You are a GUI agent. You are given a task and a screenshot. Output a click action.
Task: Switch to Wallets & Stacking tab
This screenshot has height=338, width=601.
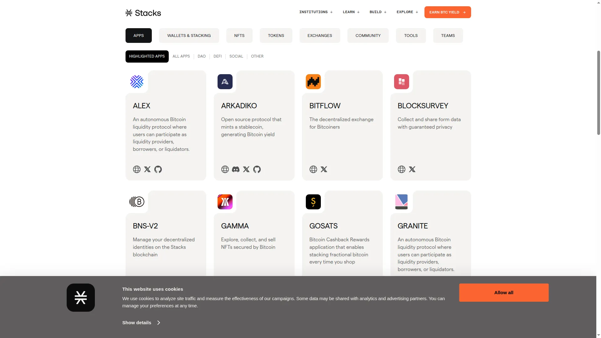189,35
